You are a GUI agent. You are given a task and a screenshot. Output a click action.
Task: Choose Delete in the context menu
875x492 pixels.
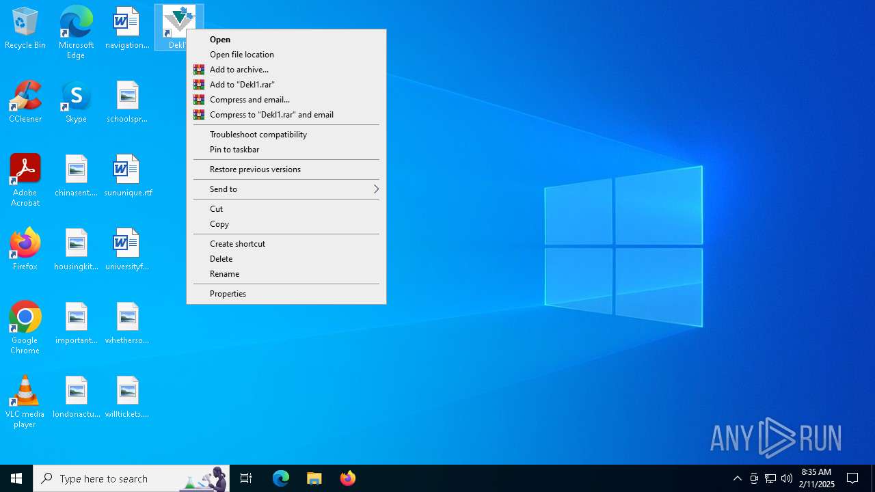tap(286, 259)
